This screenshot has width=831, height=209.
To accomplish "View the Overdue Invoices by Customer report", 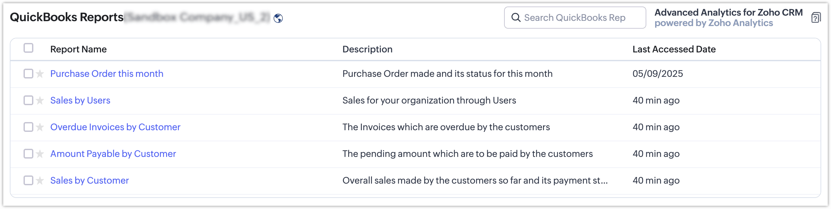I will point(115,127).
